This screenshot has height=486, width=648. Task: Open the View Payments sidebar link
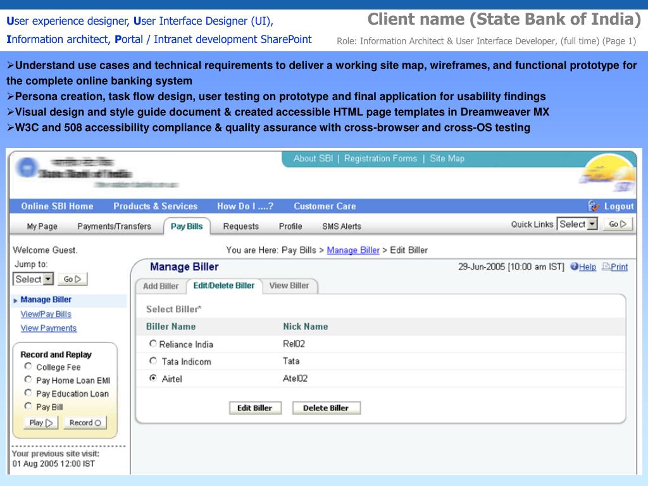coord(49,328)
